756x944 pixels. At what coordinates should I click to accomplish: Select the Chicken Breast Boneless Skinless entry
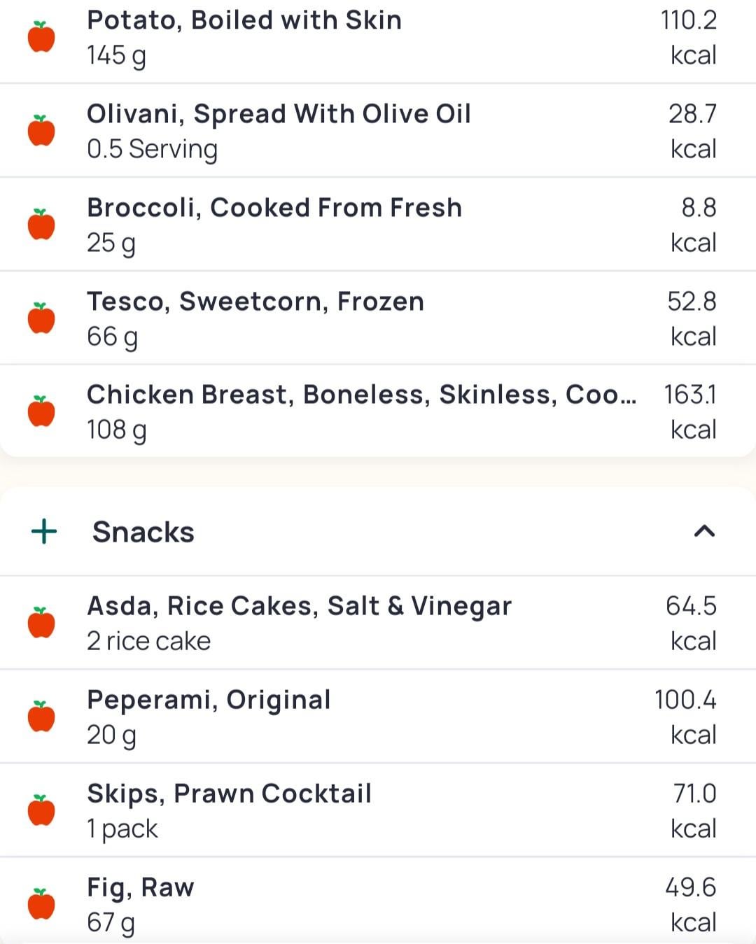(x=361, y=395)
